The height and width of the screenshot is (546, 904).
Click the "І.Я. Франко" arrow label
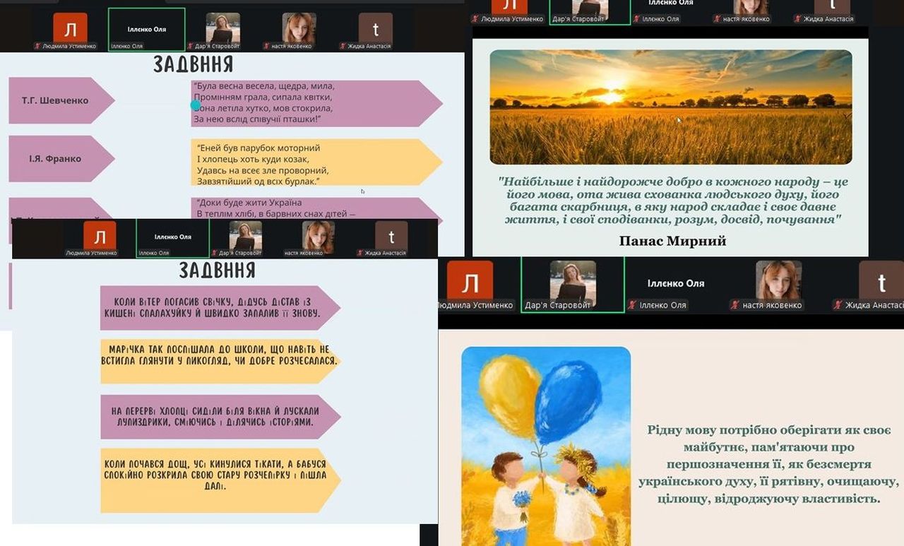[56, 159]
